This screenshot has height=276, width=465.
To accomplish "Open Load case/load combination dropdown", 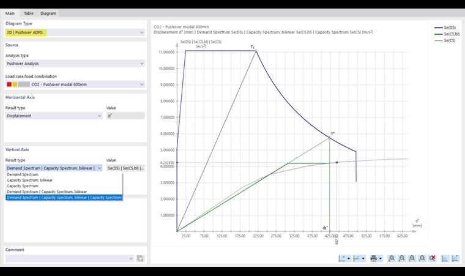I will pos(75,84).
